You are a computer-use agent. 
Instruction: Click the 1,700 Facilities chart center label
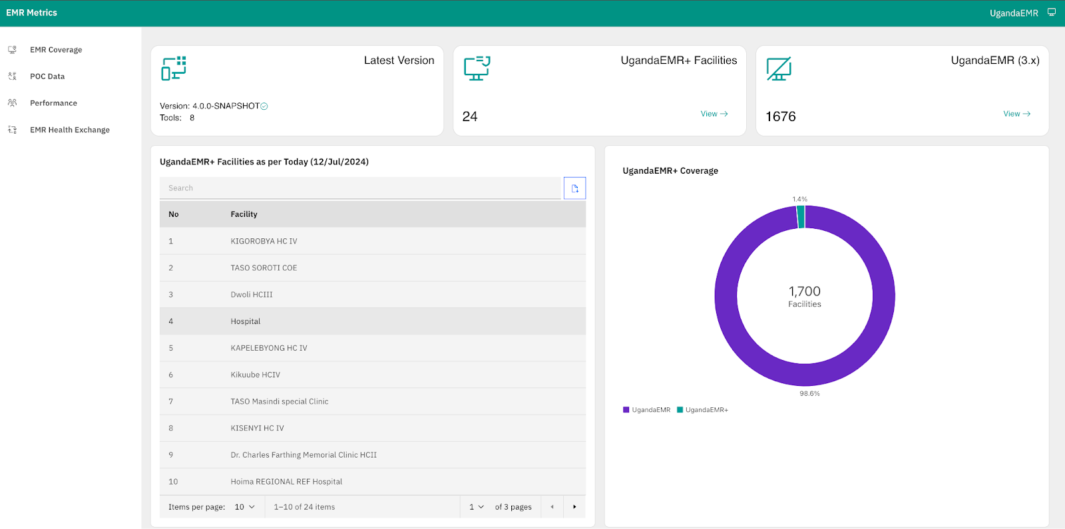click(x=805, y=296)
